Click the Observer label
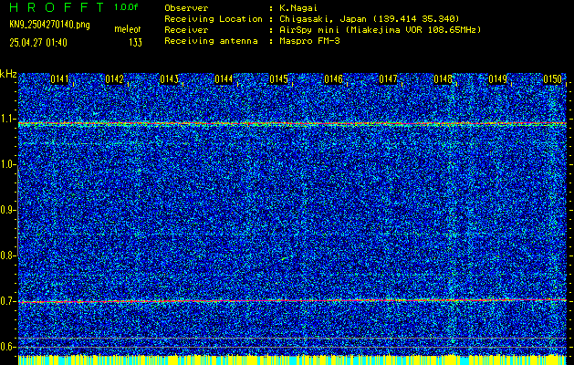This screenshot has width=574, height=365. [186, 8]
